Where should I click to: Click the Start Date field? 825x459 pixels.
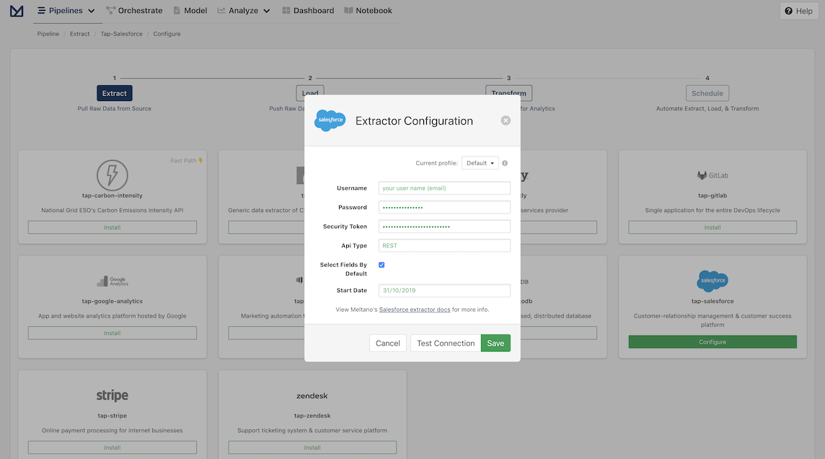(x=444, y=291)
